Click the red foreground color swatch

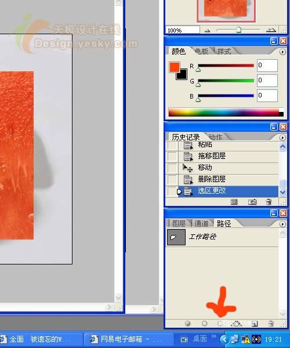coord(175,67)
